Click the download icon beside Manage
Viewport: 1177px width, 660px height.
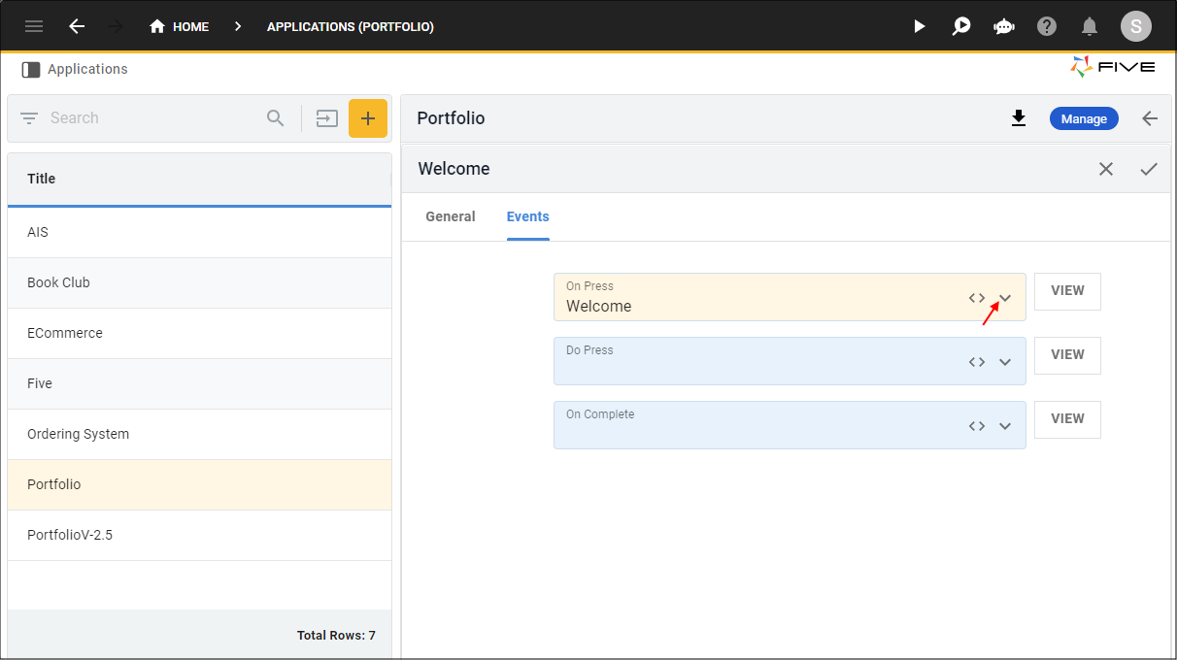(1019, 118)
